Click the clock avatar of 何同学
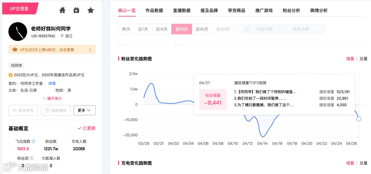The image size is (371, 174). point(18,32)
